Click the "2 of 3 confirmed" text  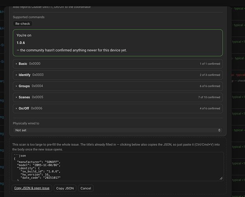tap(210, 75)
